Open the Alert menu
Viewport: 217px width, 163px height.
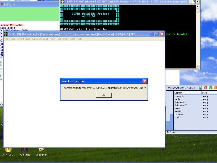click(72, 39)
